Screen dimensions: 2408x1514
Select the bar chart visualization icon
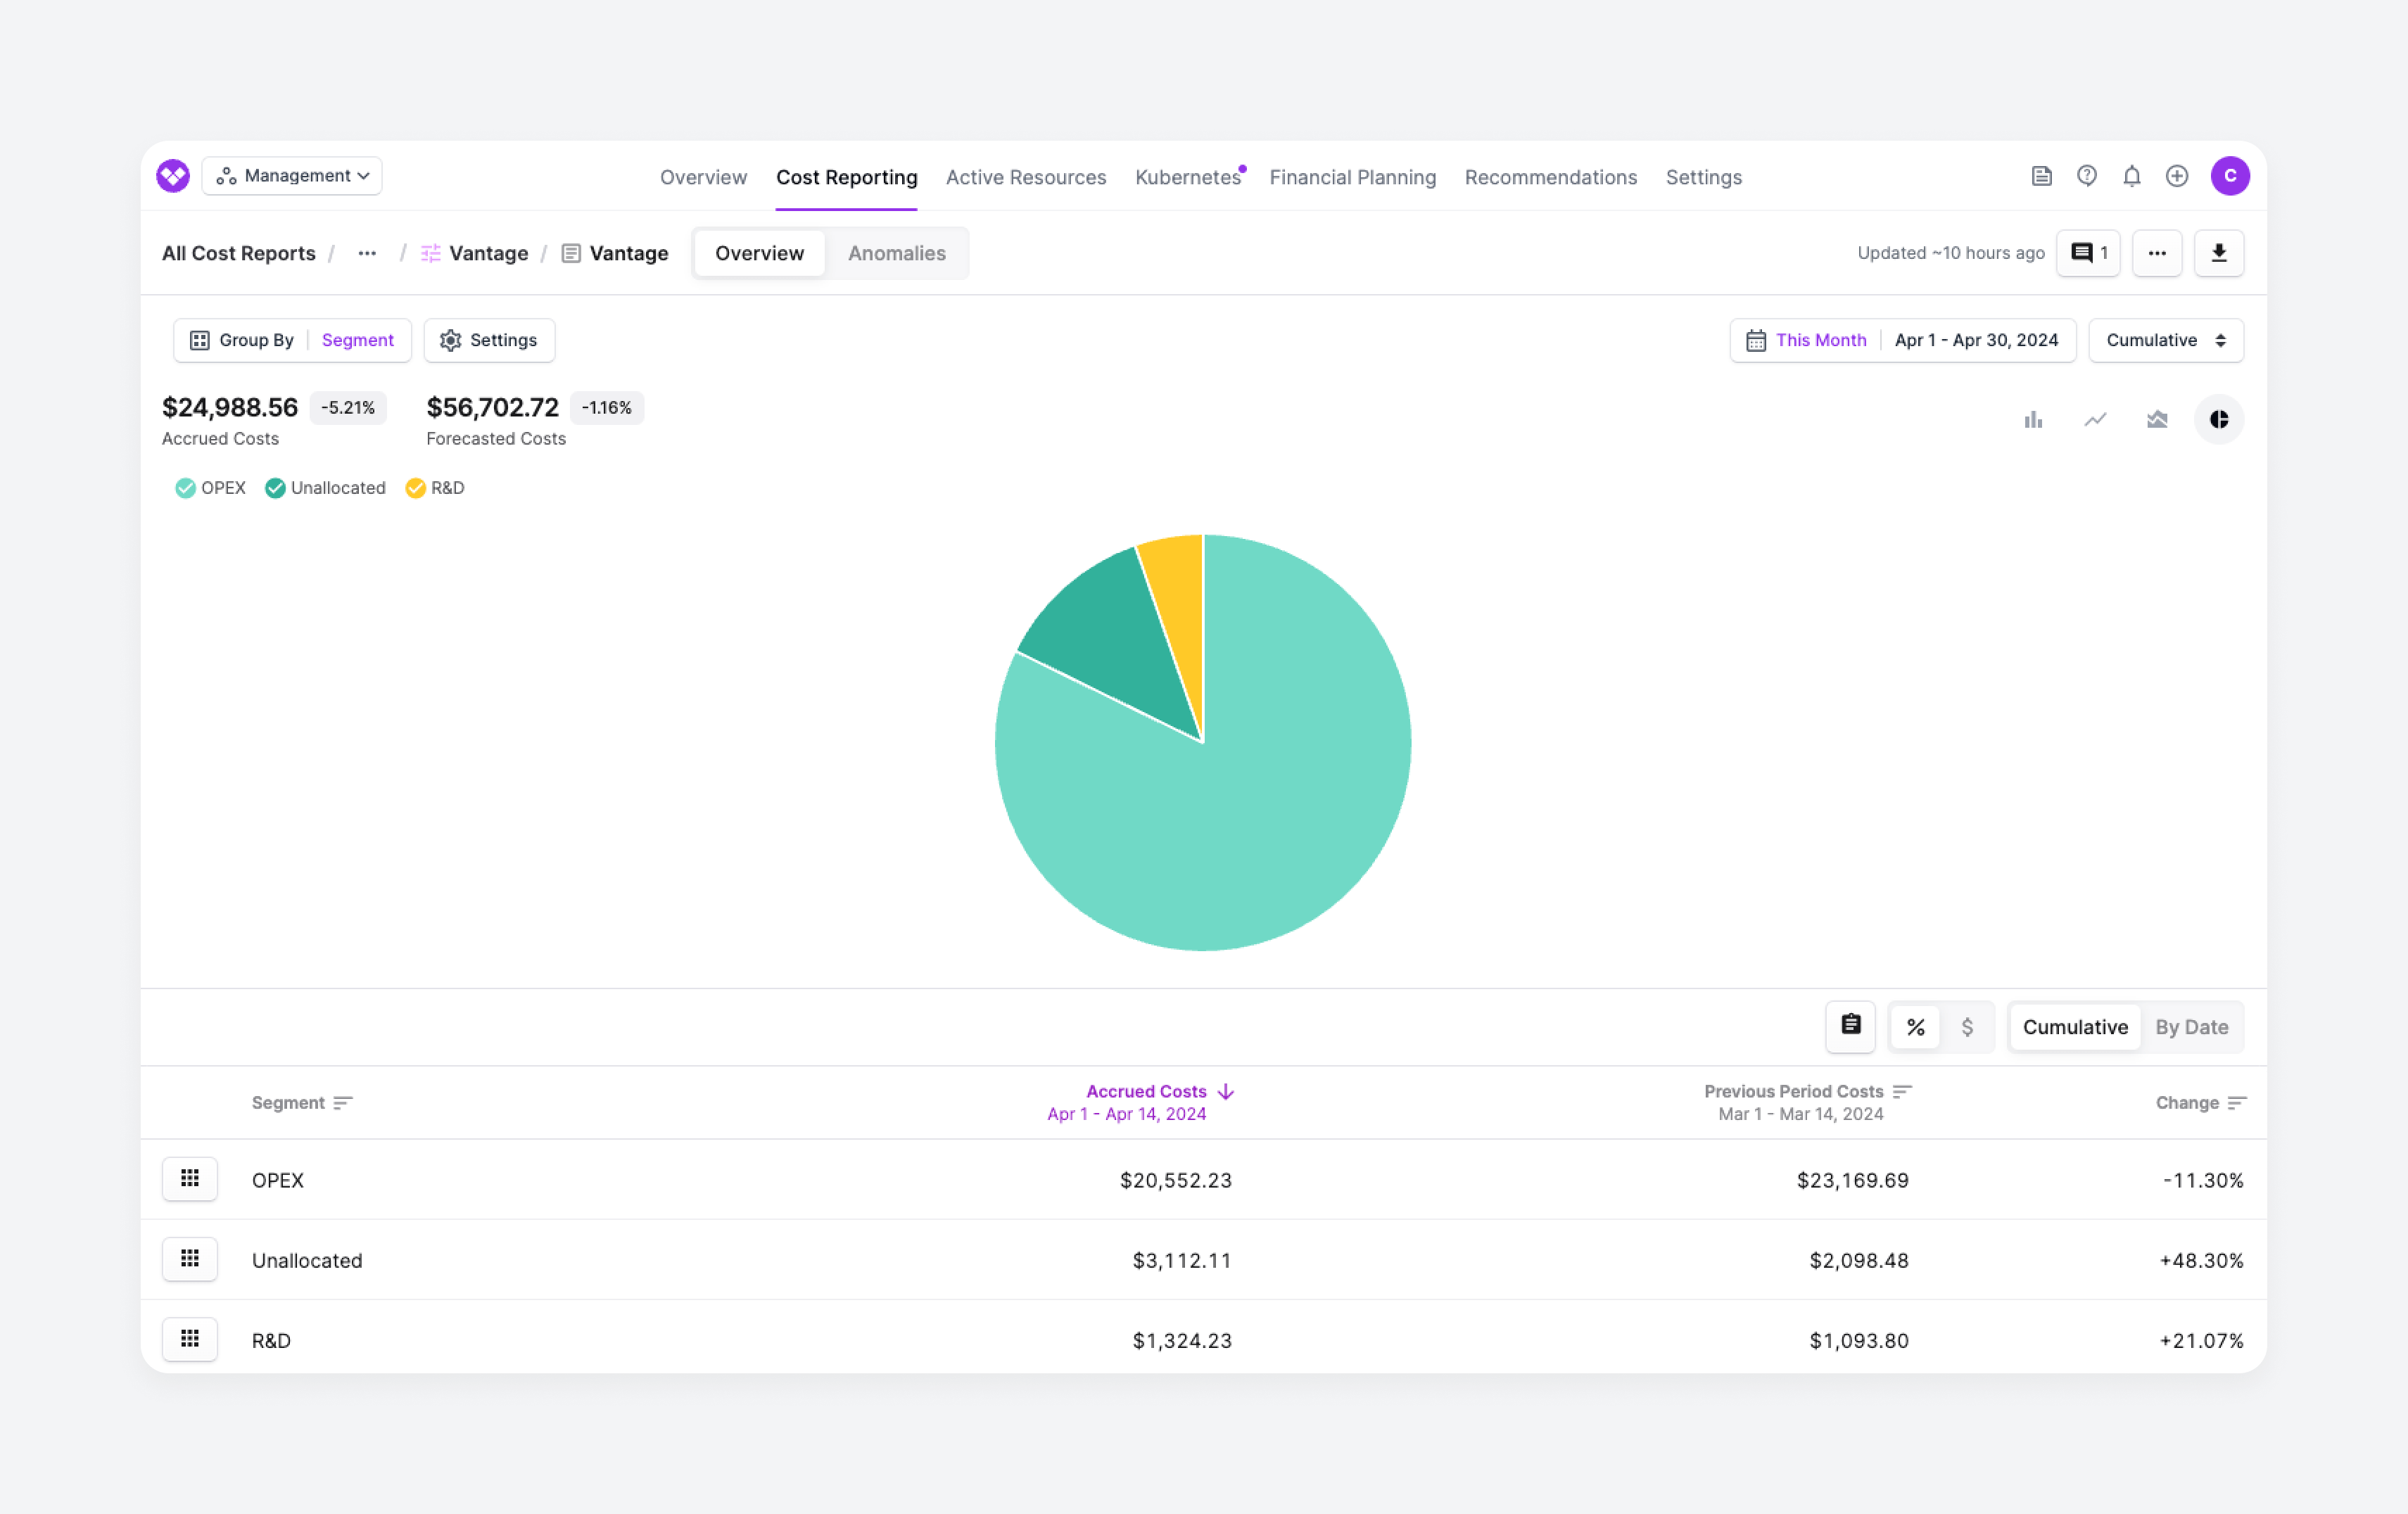pos(2033,419)
